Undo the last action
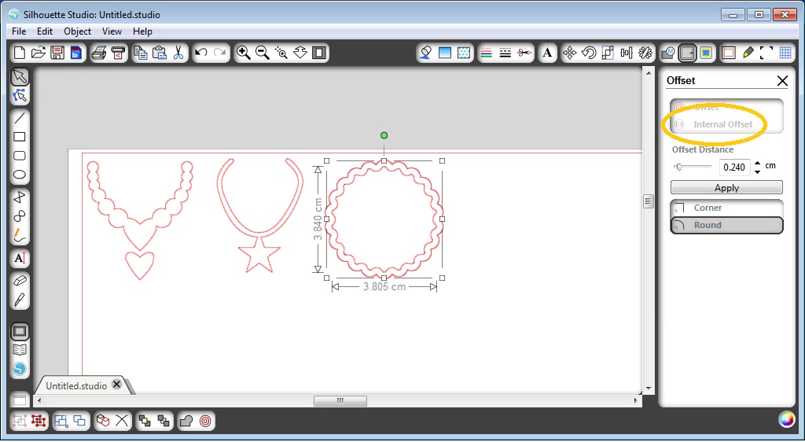This screenshot has width=805, height=442. 201,53
